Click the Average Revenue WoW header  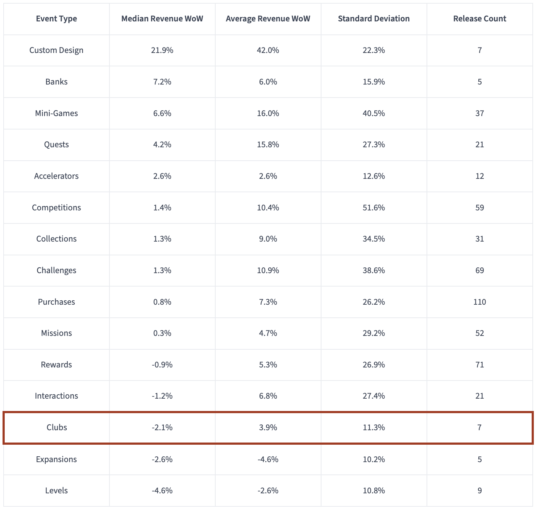click(268, 19)
